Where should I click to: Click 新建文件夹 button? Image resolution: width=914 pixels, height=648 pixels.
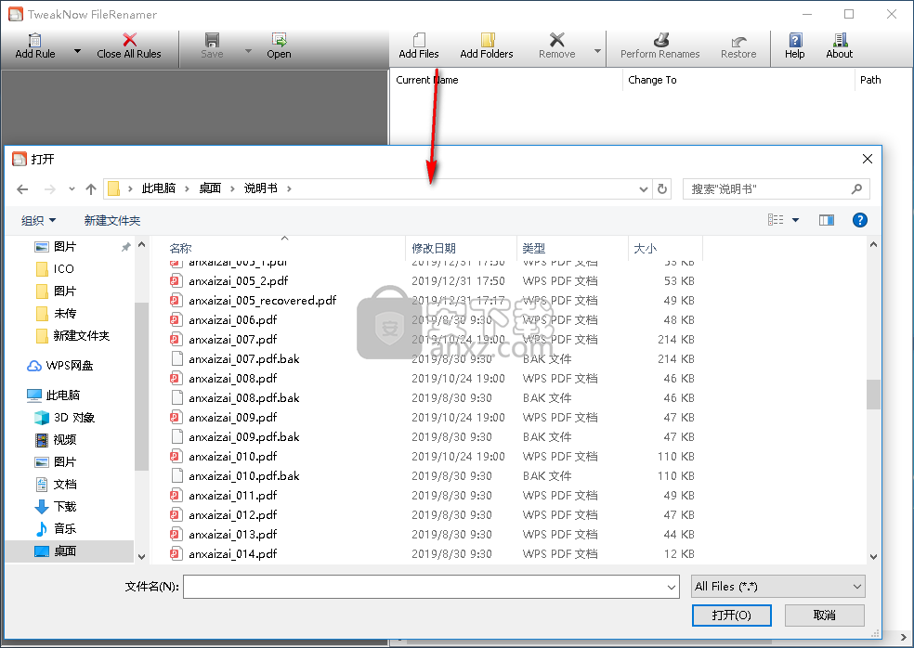pos(112,220)
